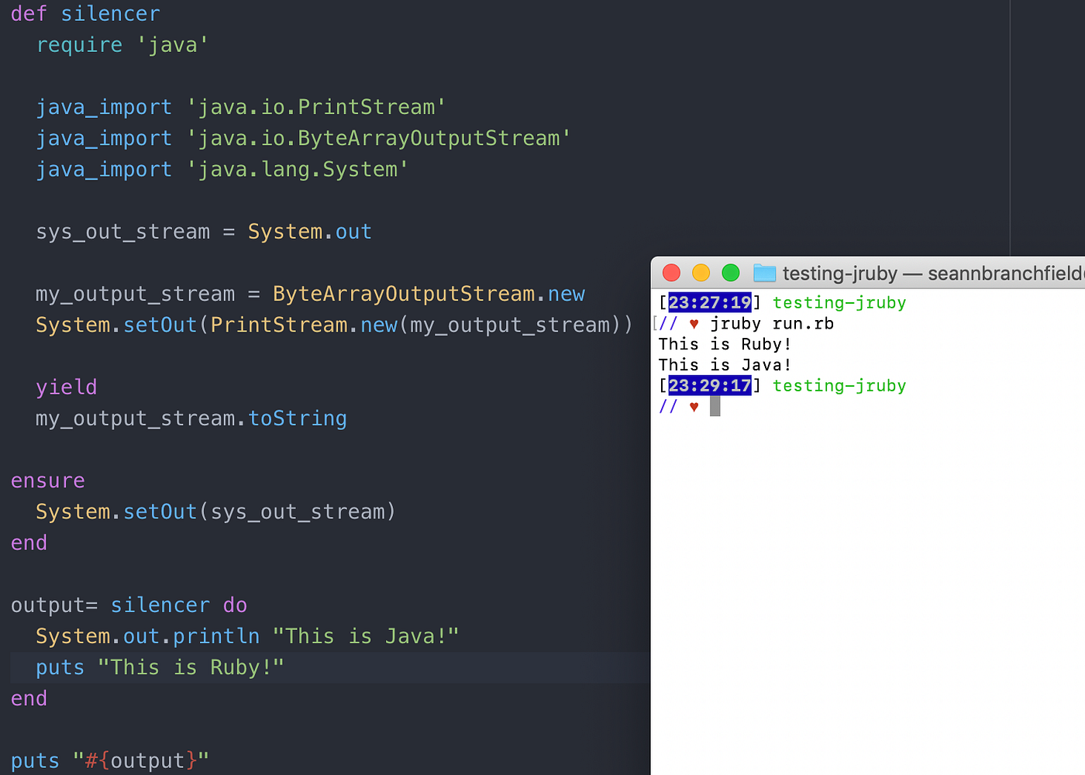Viewport: 1085px width, 775px height.
Task: Select the highlighted 23:27:19 timestamp
Action: click(708, 302)
